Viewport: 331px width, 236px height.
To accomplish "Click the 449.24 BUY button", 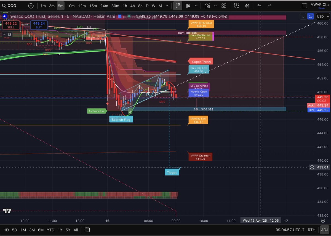I will [x=39, y=25].
